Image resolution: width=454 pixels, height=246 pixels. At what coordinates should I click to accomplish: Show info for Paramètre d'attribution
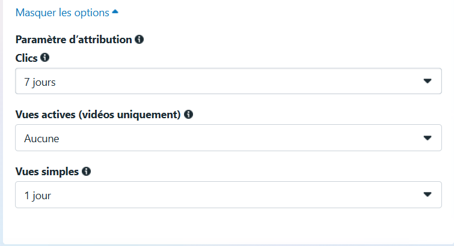click(140, 40)
